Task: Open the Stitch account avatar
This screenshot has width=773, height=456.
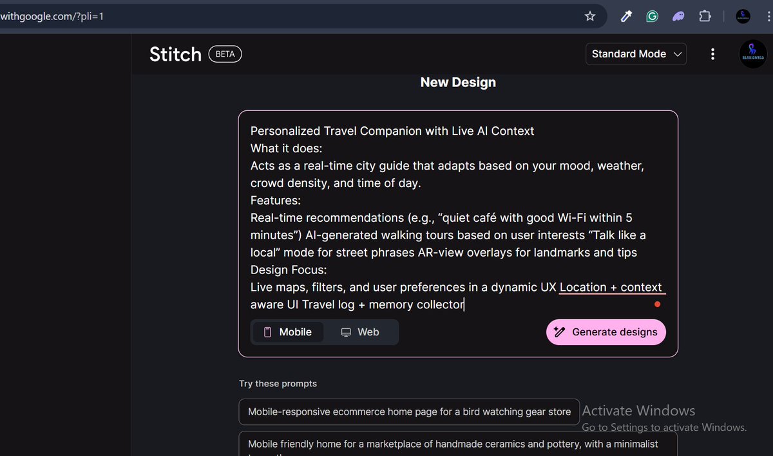Action: click(752, 54)
